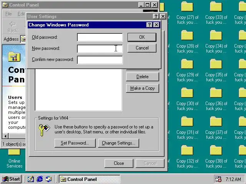Click the help question mark in Change Windows Password
This screenshot has height=184, width=246.
click(149, 25)
